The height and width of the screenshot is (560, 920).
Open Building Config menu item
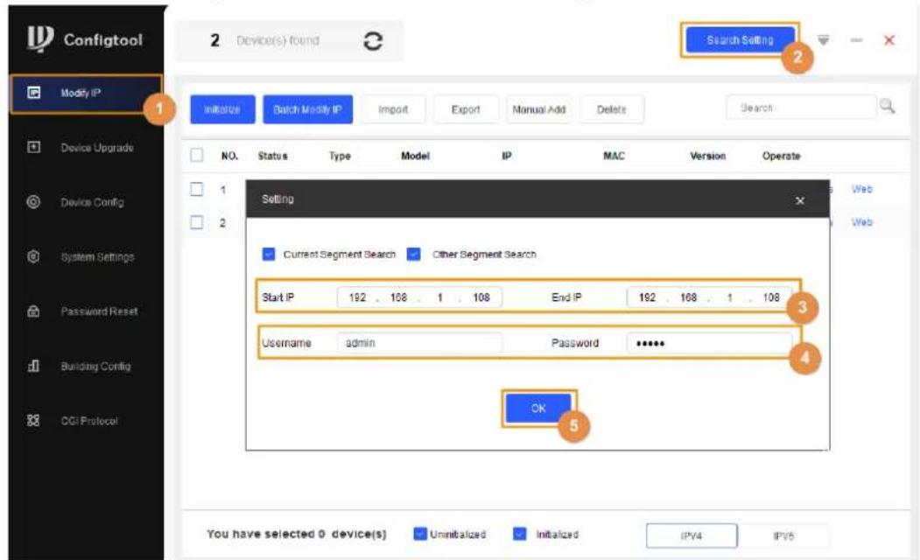95,366
